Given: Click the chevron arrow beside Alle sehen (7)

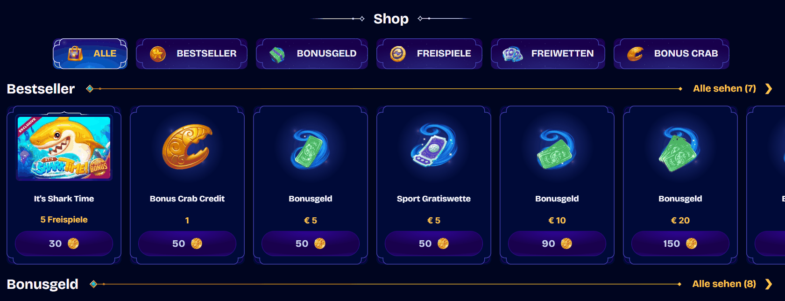Looking at the screenshot, I should pos(768,88).
